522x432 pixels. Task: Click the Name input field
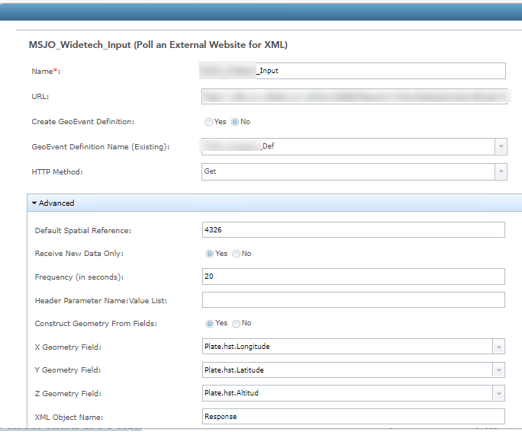point(353,71)
